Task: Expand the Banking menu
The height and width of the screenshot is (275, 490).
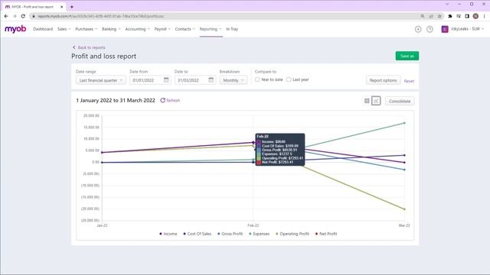Action: click(x=111, y=29)
